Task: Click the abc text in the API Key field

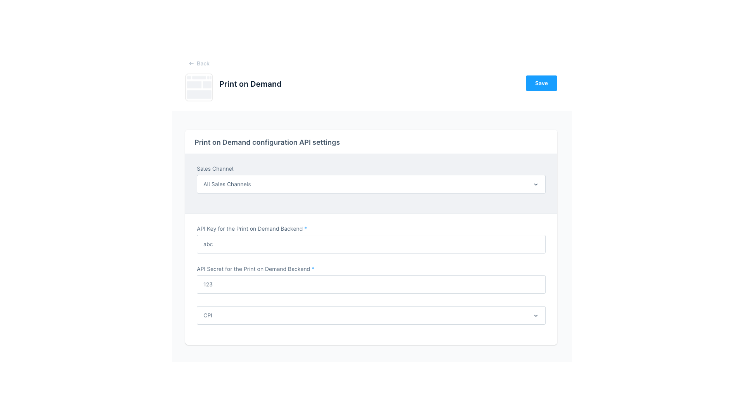Action: 208,244
